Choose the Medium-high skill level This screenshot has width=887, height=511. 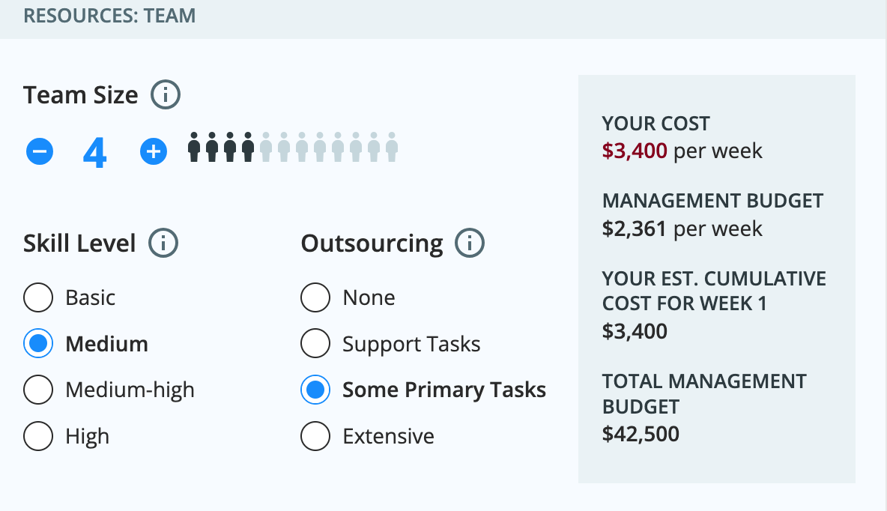(38, 390)
